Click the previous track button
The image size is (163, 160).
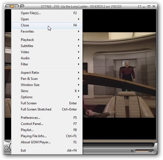pos(6,148)
